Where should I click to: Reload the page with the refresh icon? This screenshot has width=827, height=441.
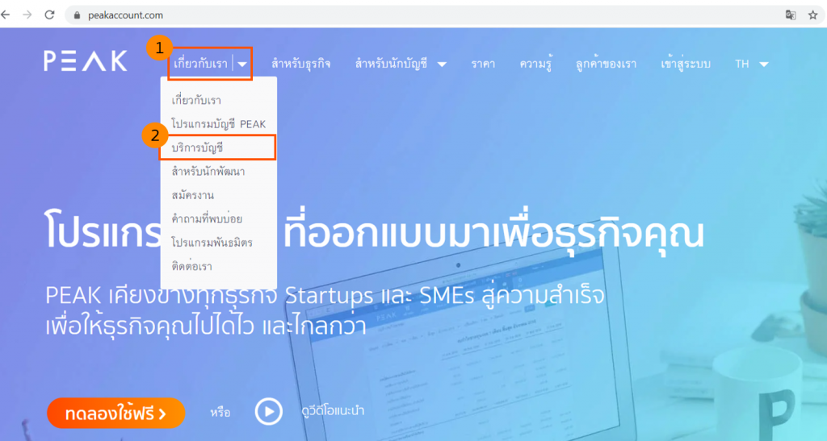point(49,15)
